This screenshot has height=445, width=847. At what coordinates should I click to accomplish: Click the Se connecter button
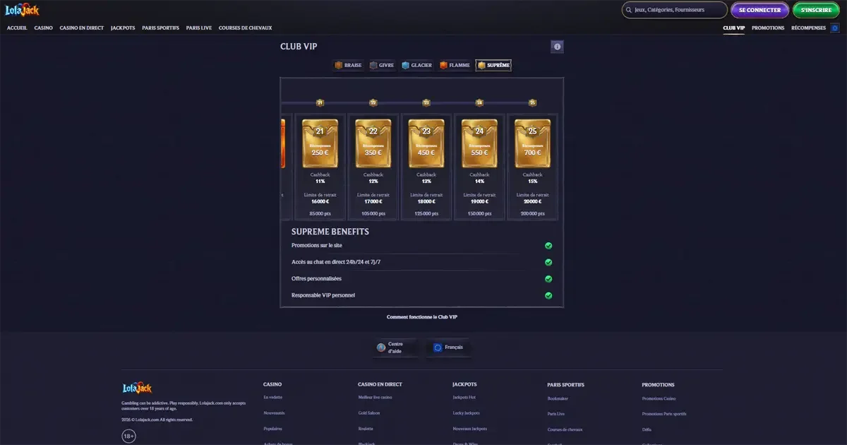click(759, 10)
